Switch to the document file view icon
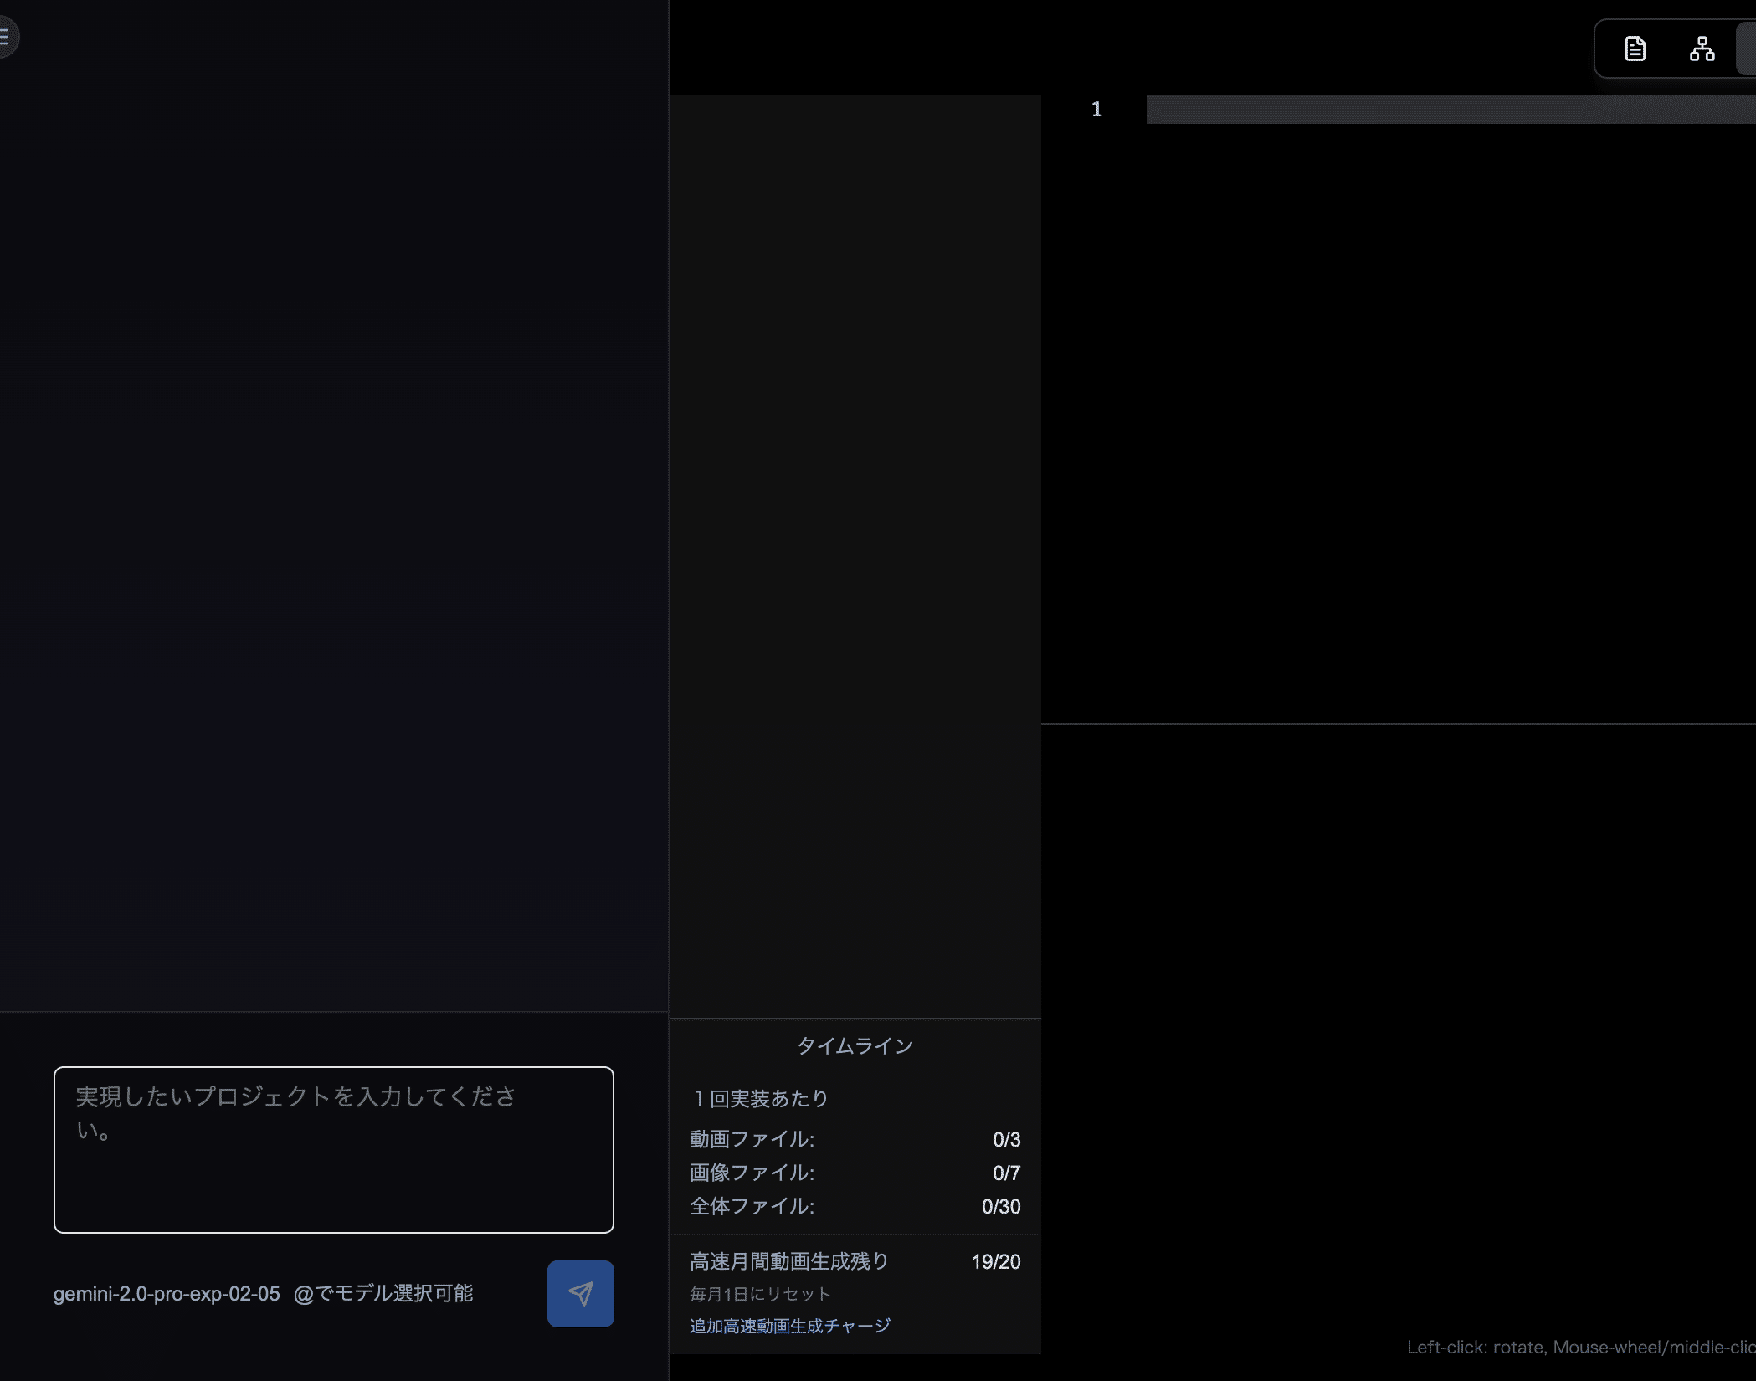Viewport: 1756px width, 1381px height. coord(1635,49)
